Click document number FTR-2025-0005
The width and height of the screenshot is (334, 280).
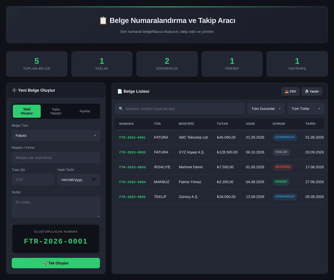point(132,197)
